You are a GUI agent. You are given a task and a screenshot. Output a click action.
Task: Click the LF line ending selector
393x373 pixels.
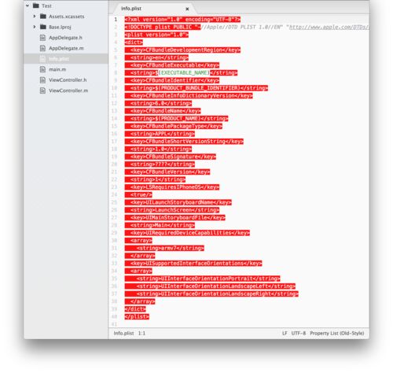[x=285, y=333]
